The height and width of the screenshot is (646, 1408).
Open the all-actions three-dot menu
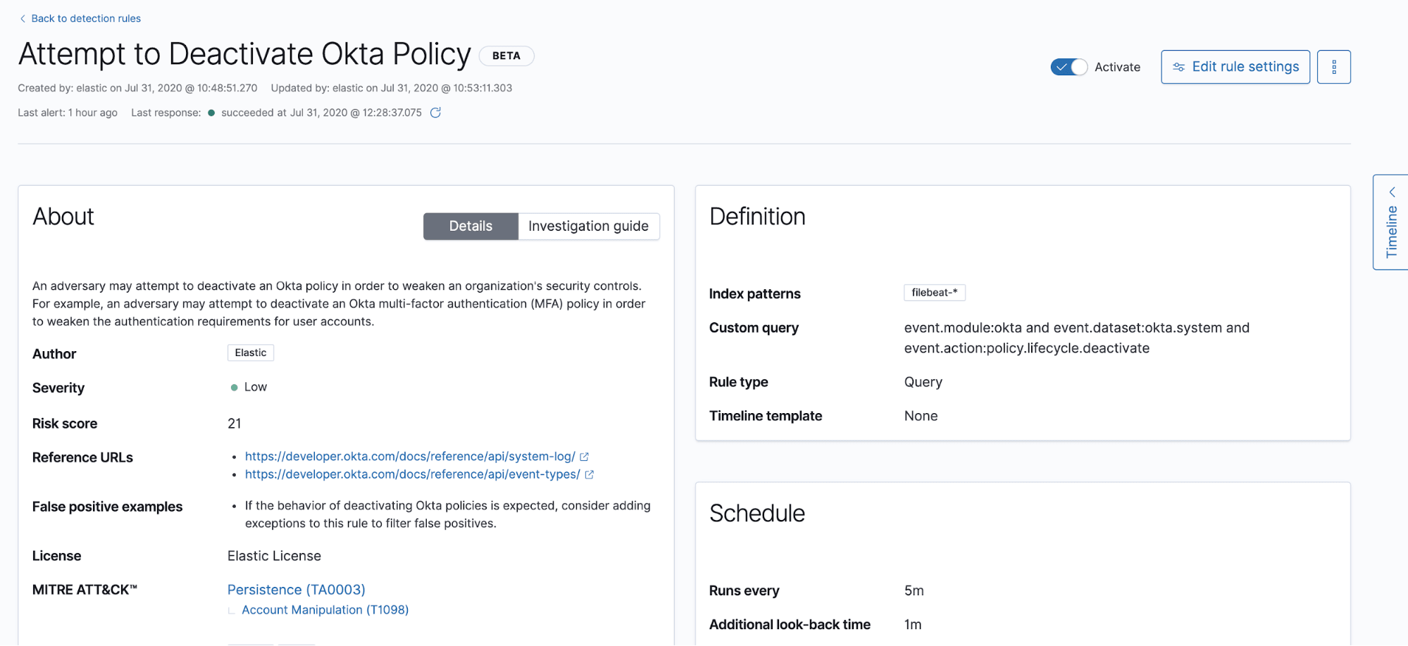coord(1333,67)
